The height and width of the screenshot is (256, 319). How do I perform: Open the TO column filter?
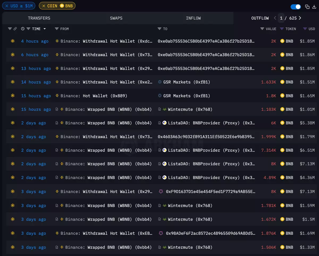[x=159, y=29]
